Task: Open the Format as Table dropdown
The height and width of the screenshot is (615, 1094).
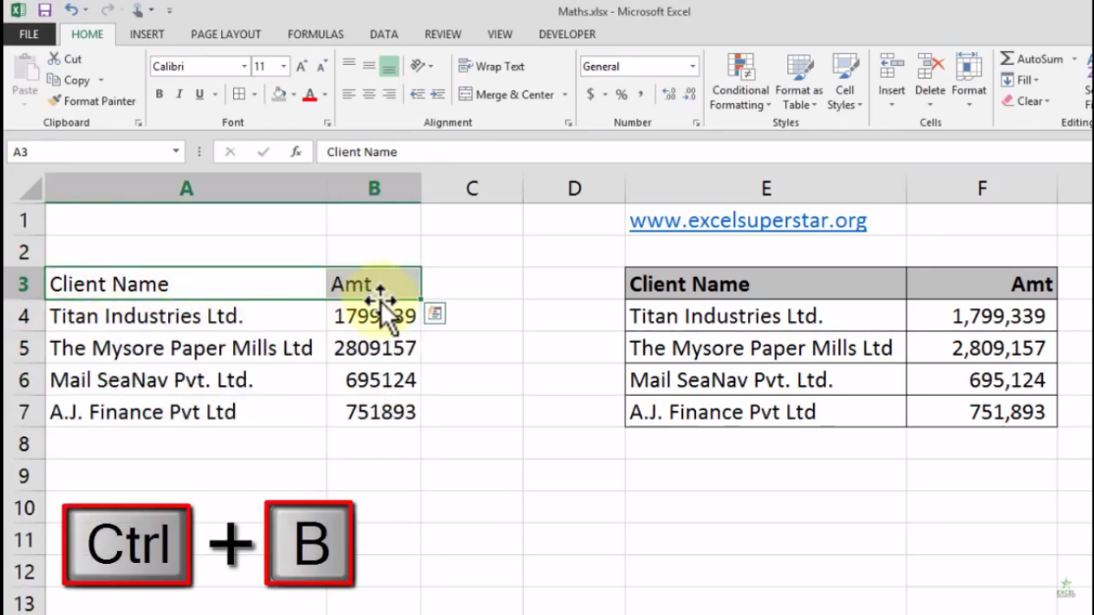Action: click(799, 82)
